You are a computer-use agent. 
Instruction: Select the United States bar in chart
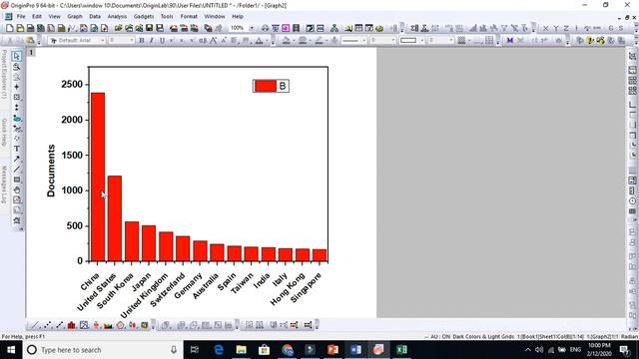pos(115,218)
